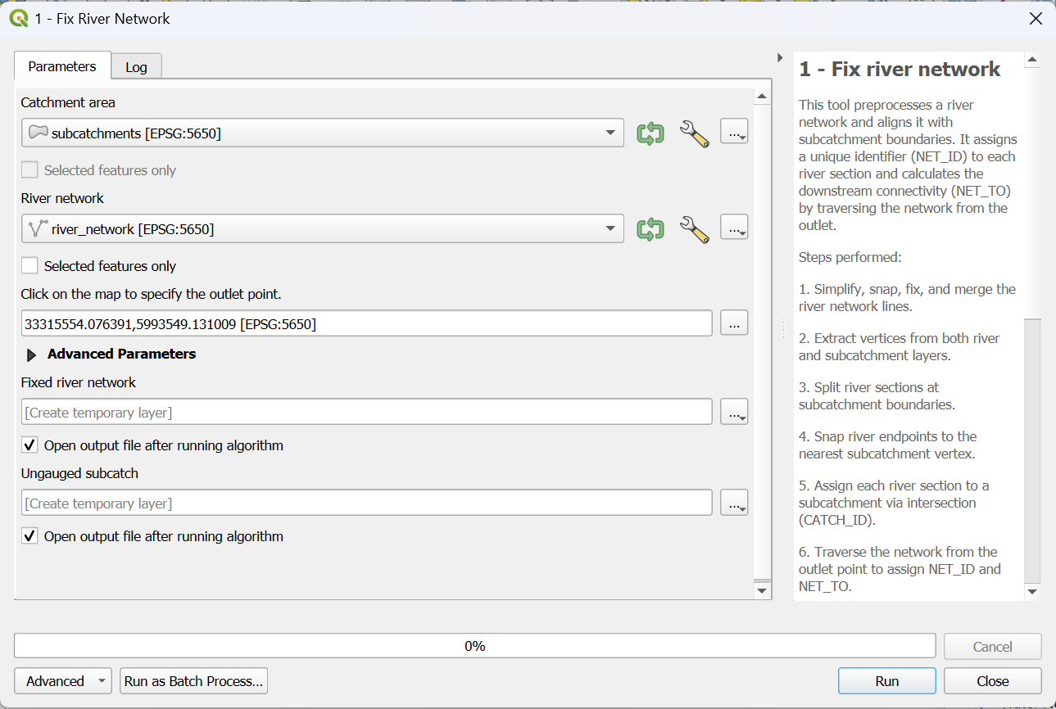Open the river_network layer dropdown
This screenshot has height=709, width=1056.
[x=323, y=229]
